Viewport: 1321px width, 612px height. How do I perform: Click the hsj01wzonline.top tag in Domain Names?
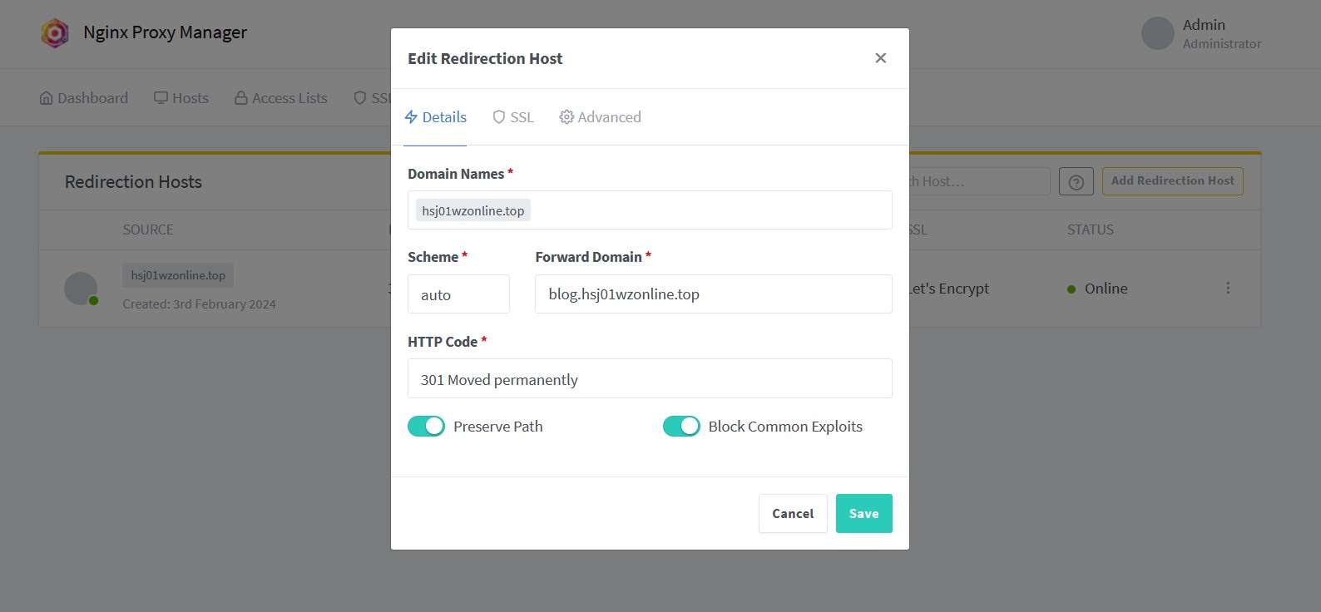coord(473,210)
